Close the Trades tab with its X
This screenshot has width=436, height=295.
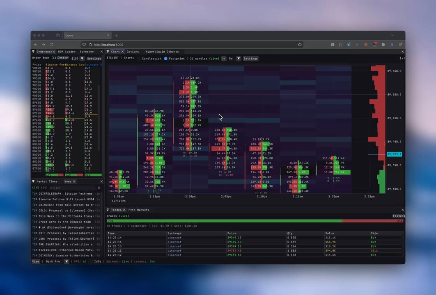point(124,210)
